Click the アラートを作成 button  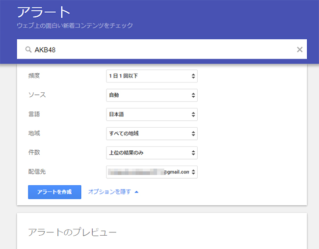54,192
